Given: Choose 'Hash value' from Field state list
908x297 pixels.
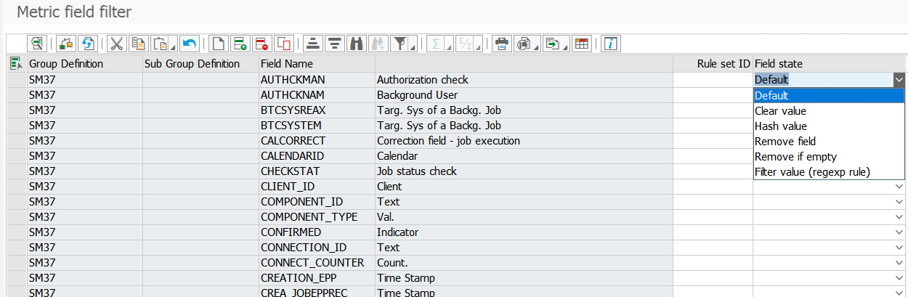Looking at the screenshot, I should point(781,126).
